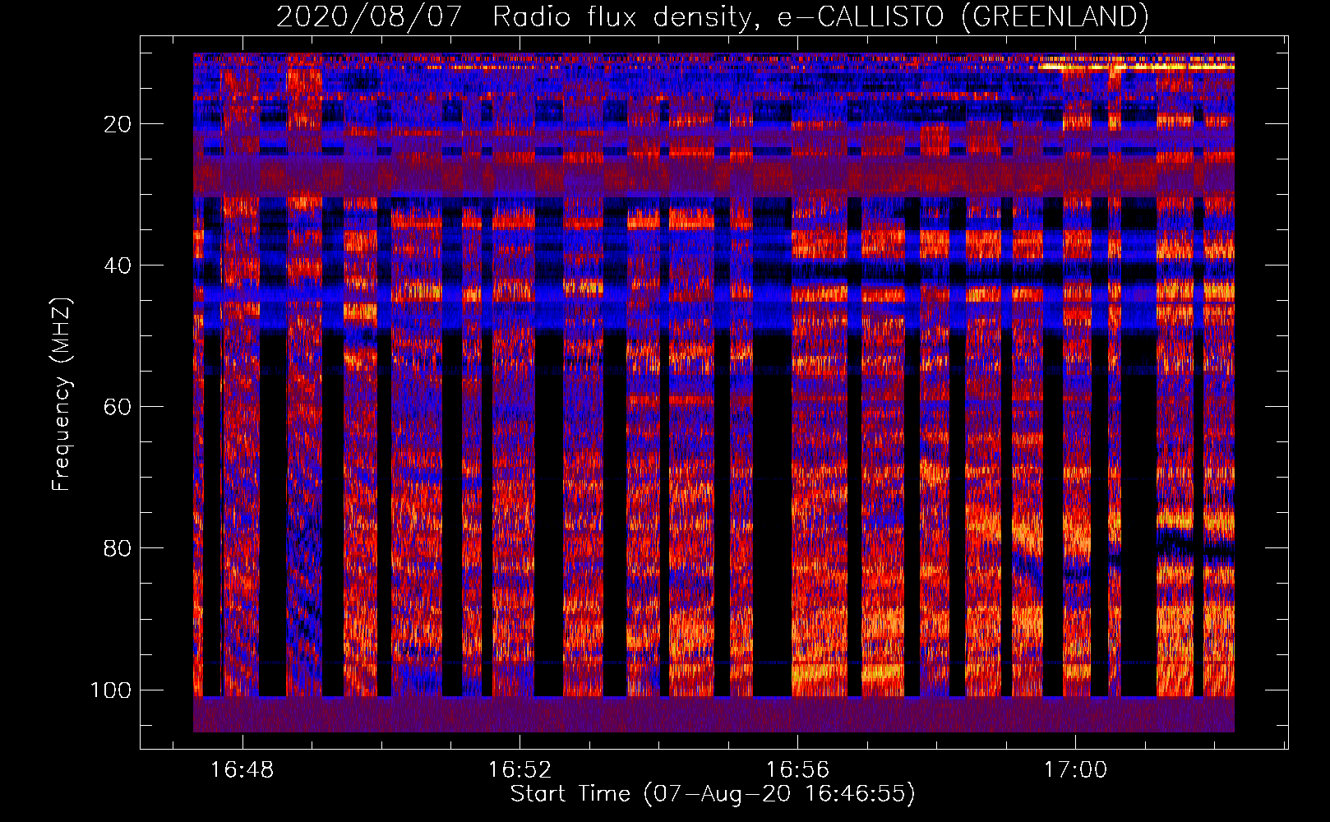
Task: Click the 'Frequency (MHZ)' axis label
Action: click(x=62, y=395)
